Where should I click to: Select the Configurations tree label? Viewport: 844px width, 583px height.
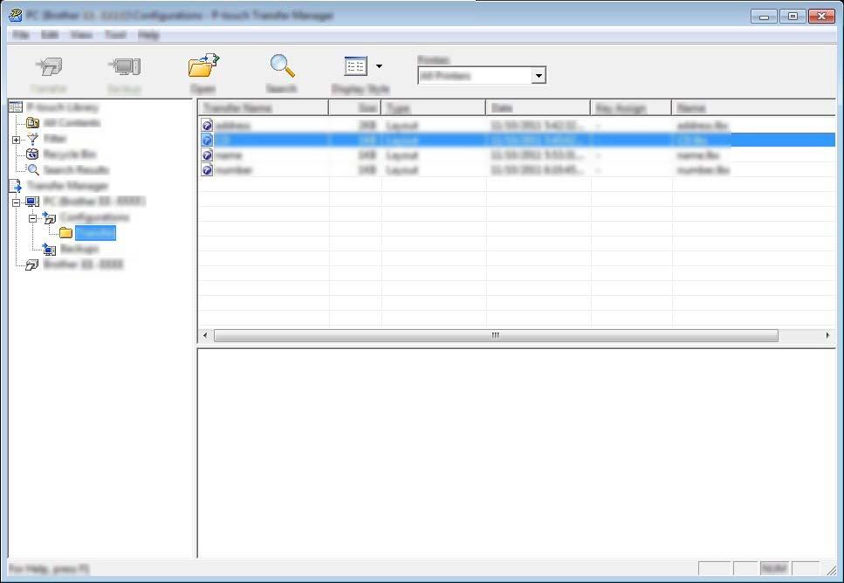tap(94, 217)
